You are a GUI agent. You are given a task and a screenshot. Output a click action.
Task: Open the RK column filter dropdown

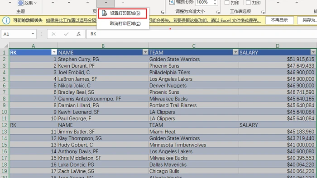coord(54,52)
